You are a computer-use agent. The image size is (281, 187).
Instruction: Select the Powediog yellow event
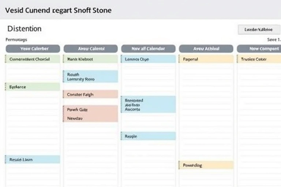[x=206, y=165]
